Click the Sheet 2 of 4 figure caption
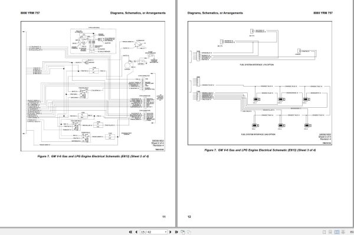This screenshot has height=235, width=354. pos(93,156)
